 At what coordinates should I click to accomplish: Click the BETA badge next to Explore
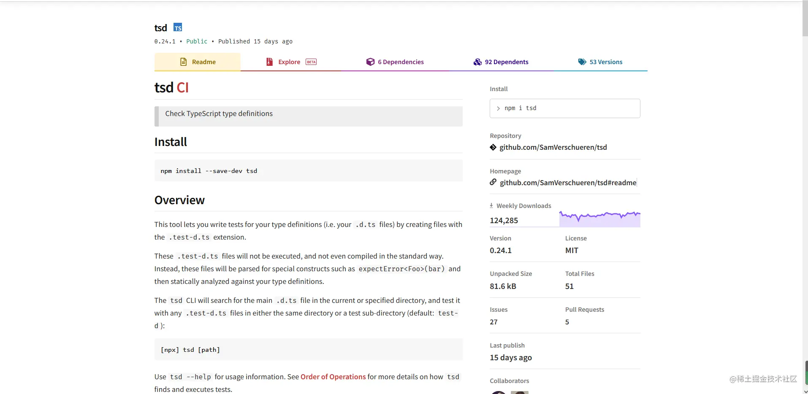(x=311, y=62)
